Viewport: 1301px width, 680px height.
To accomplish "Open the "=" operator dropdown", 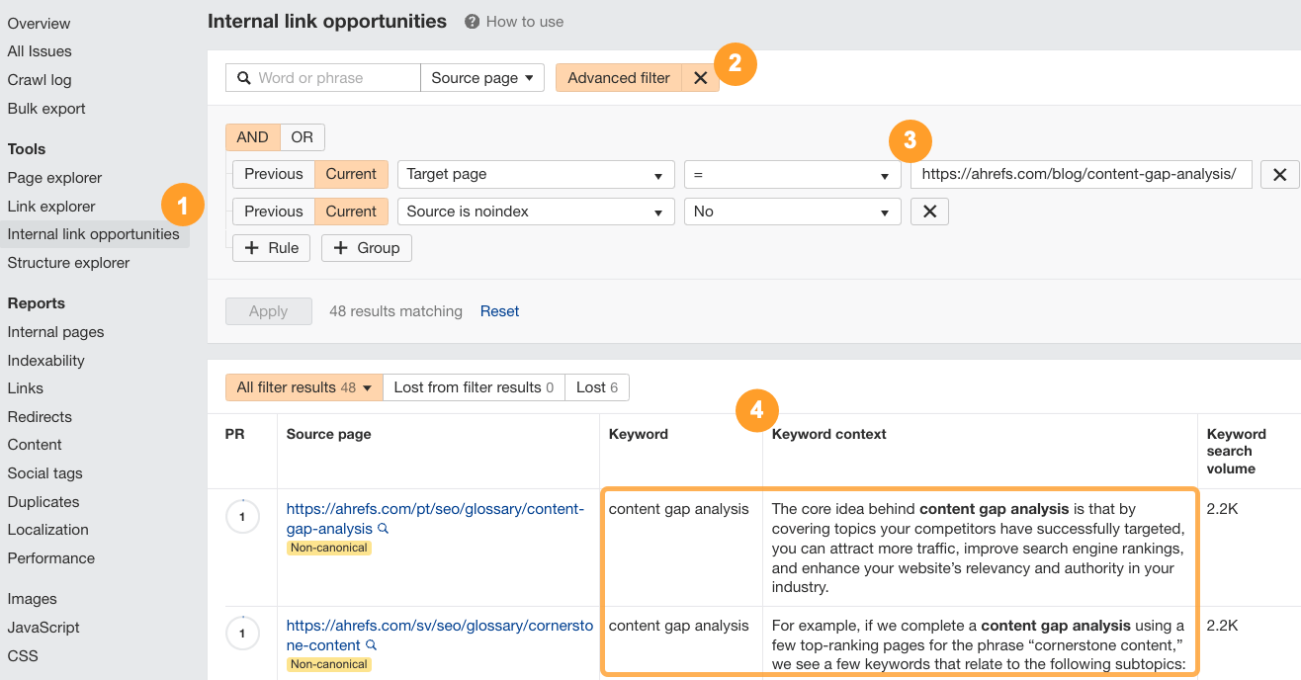I will pos(792,174).
